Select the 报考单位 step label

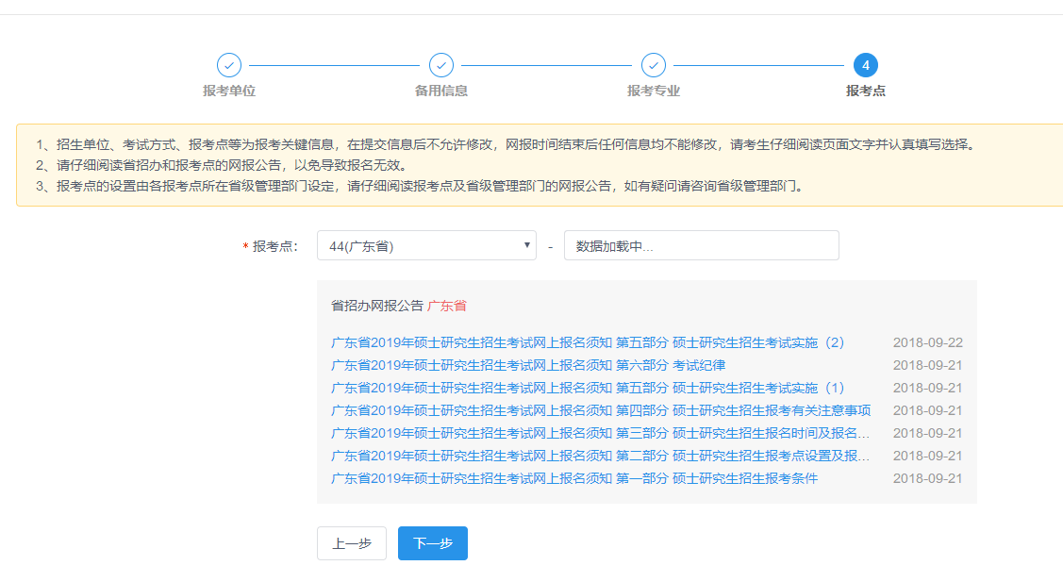[229, 91]
